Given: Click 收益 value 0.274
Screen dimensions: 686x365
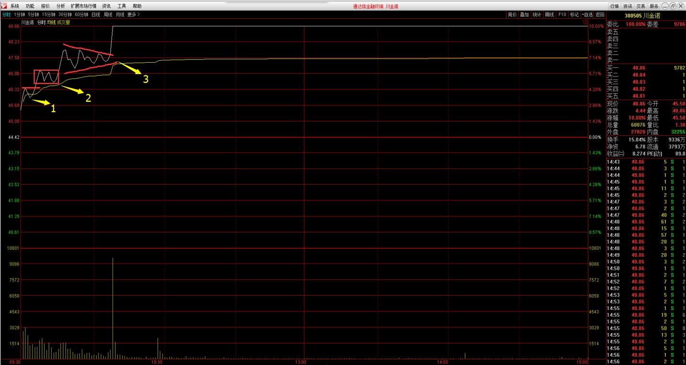Looking at the screenshot, I should [638, 154].
